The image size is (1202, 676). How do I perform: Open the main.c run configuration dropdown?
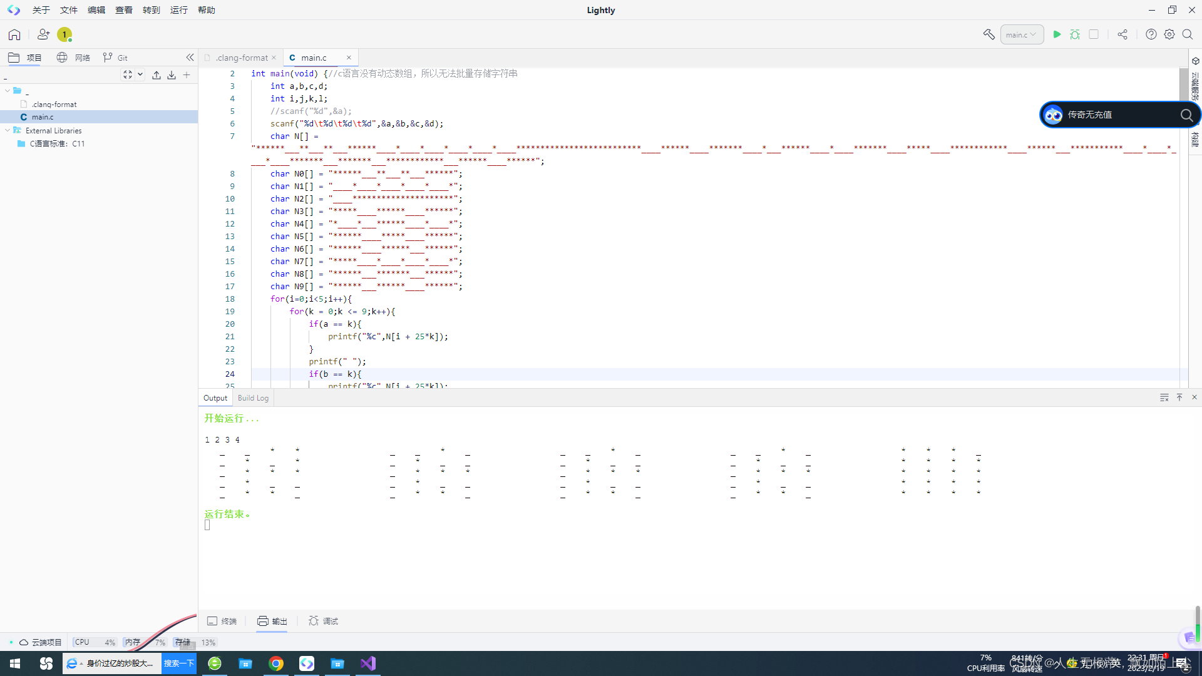(1022, 34)
